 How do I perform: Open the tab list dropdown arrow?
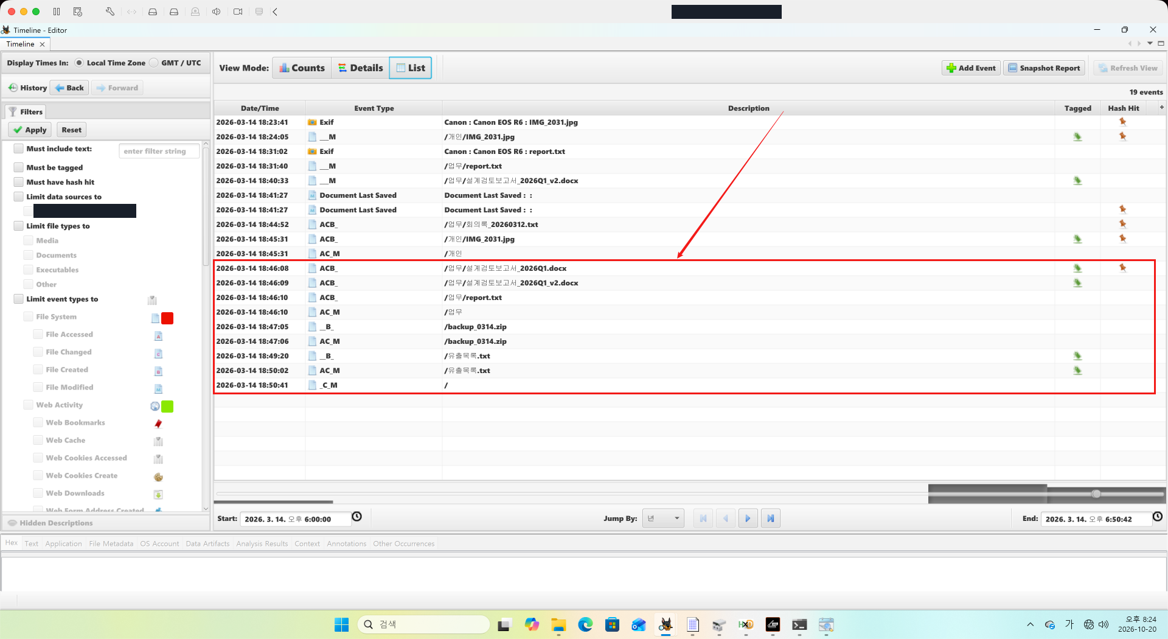[x=1150, y=43]
